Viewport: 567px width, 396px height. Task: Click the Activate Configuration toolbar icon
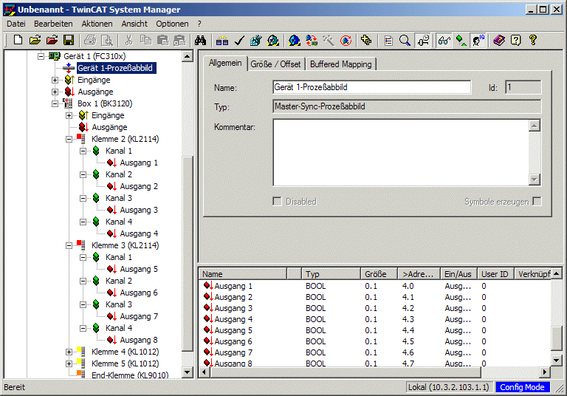(256, 40)
